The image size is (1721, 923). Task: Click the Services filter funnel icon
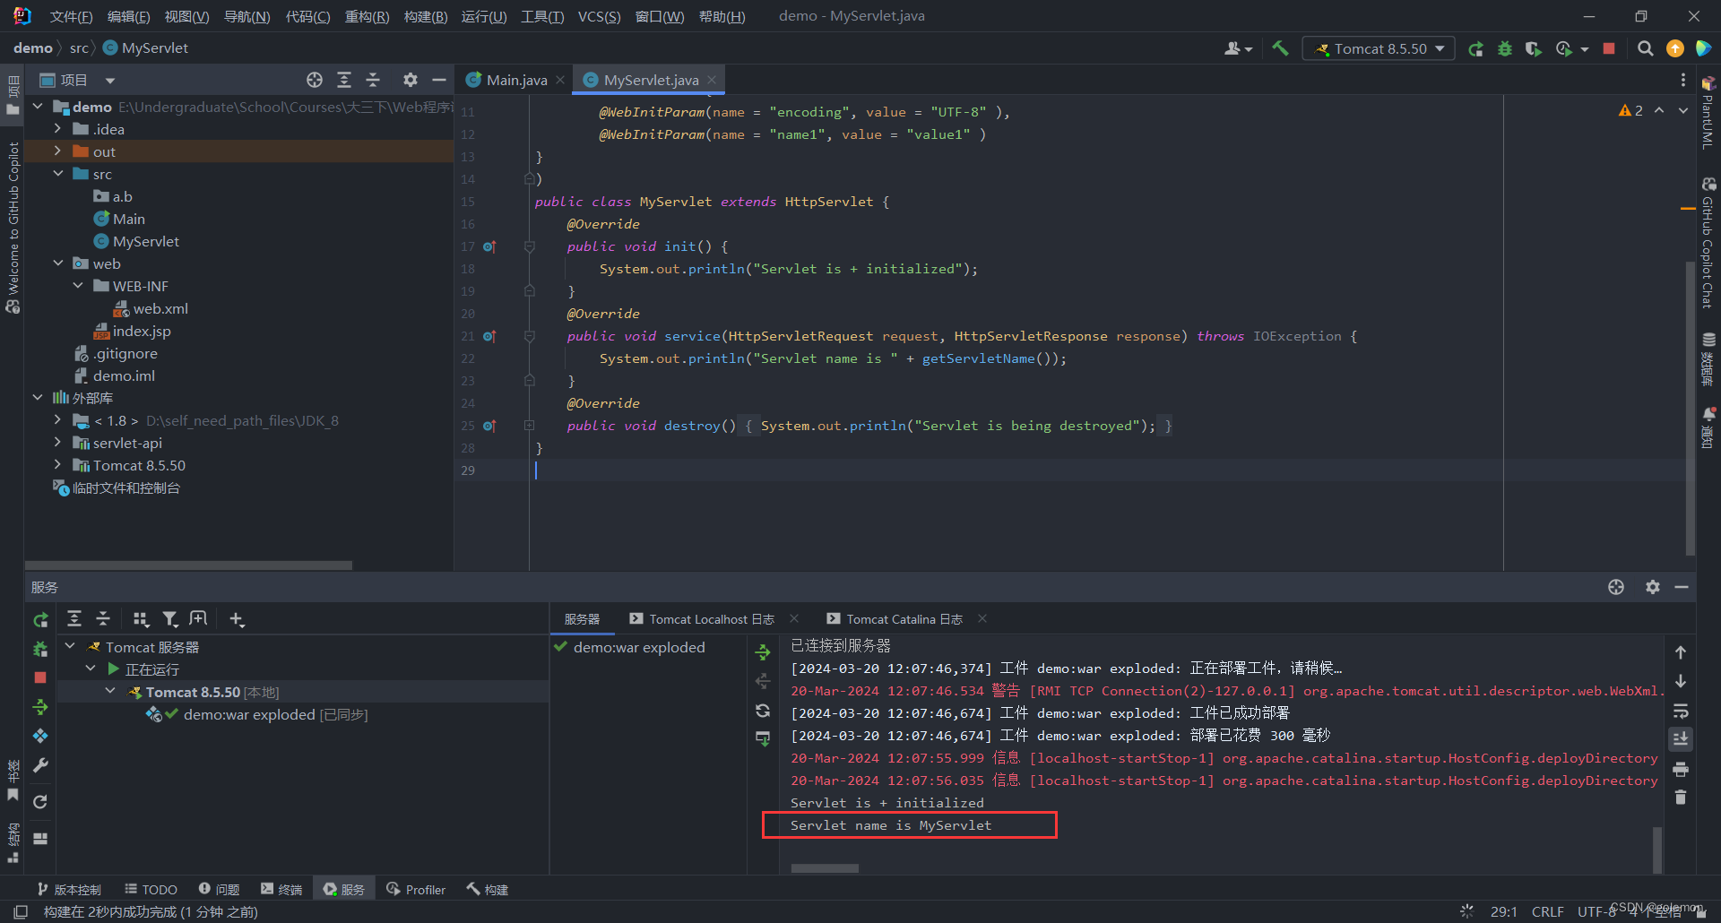coord(169,618)
